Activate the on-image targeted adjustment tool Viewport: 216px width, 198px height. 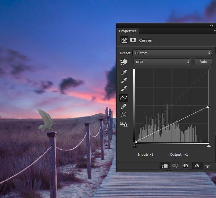coord(124,62)
